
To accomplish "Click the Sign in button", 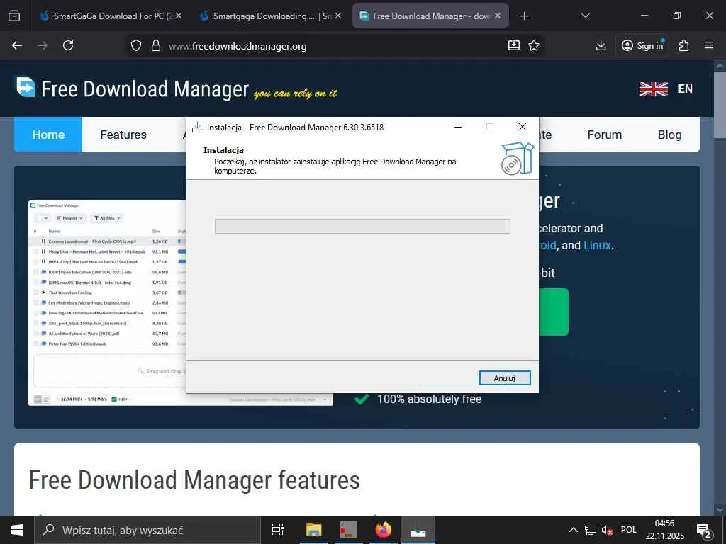I will (642, 45).
